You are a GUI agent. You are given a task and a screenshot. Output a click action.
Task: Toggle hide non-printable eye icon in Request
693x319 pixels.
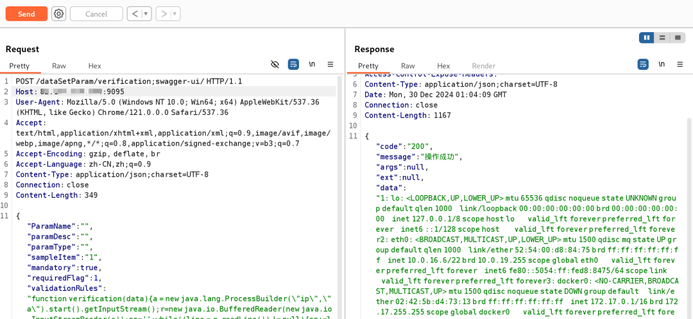pyautogui.click(x=275, y=65)
